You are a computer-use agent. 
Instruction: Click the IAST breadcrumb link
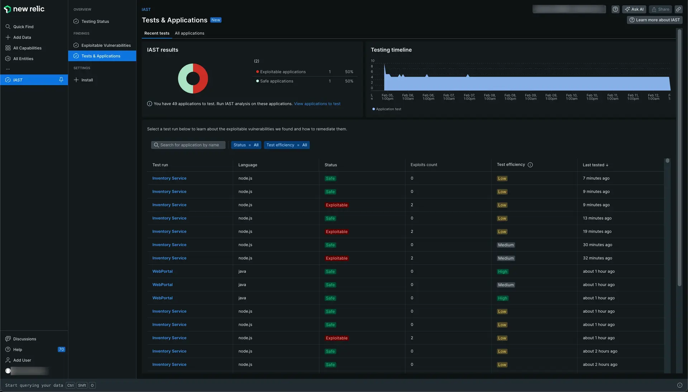pyautogui.click(x=146, y=10)
